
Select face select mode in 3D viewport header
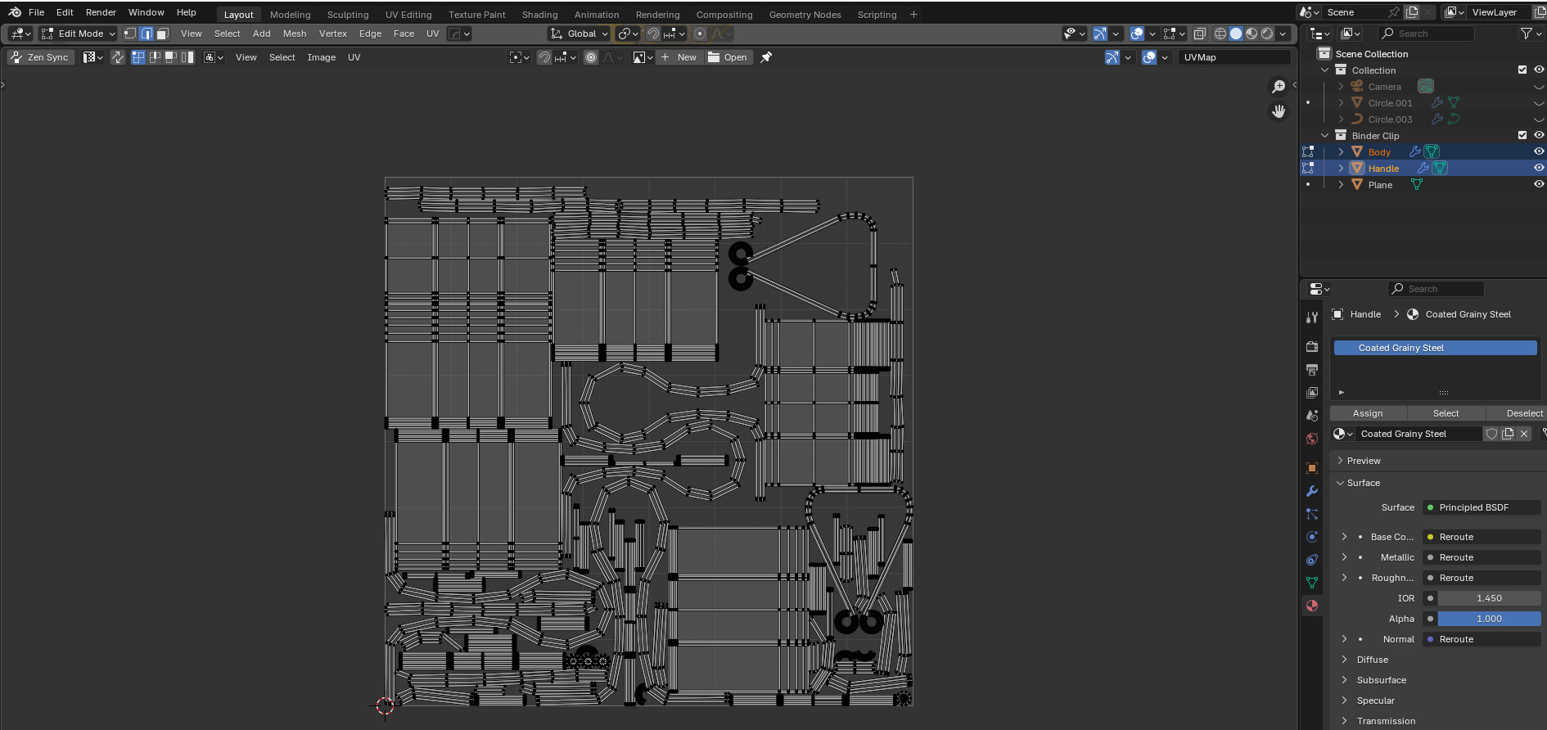(x=163, y=34)
